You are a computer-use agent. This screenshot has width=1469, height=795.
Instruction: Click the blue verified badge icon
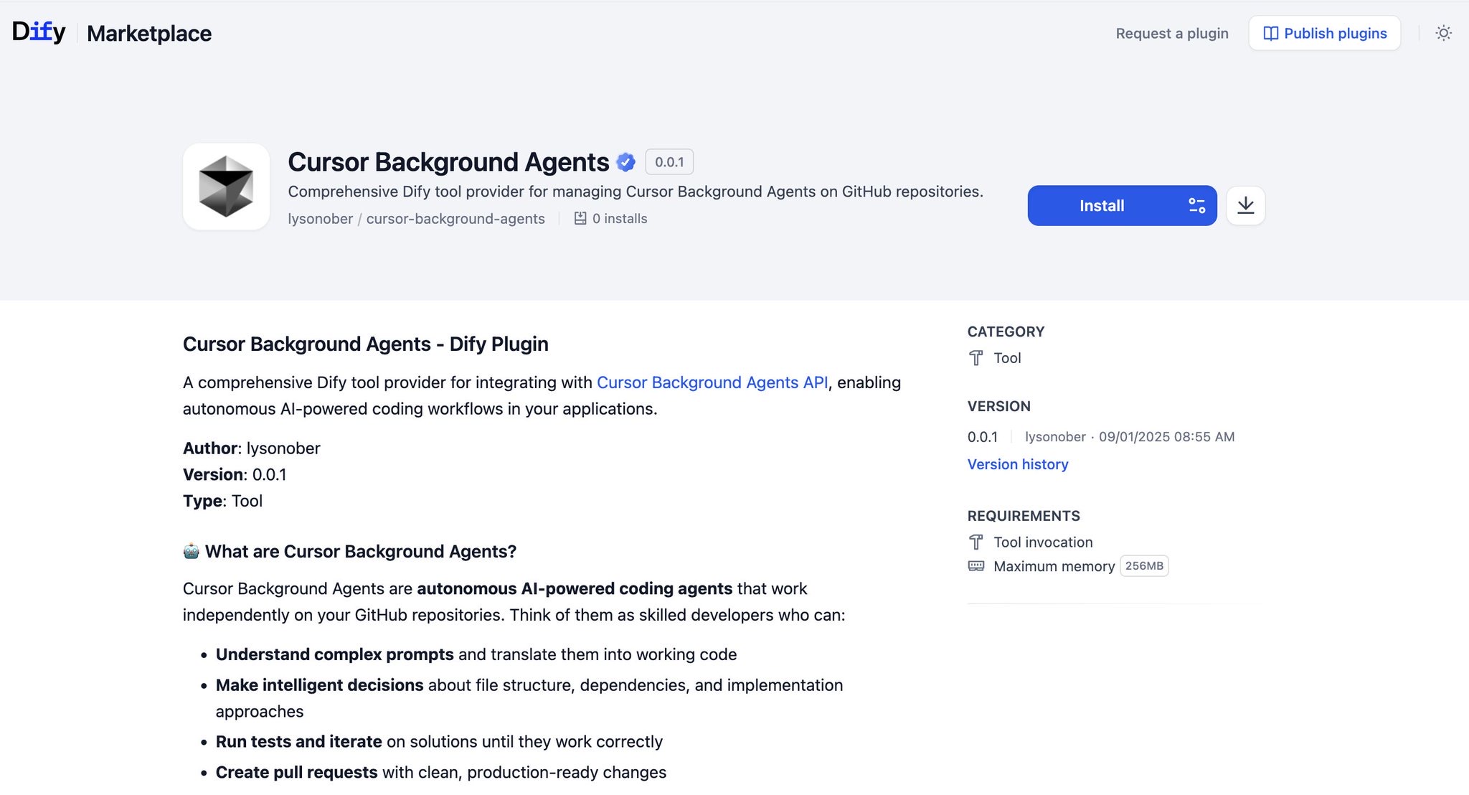(x=626, y=162)
